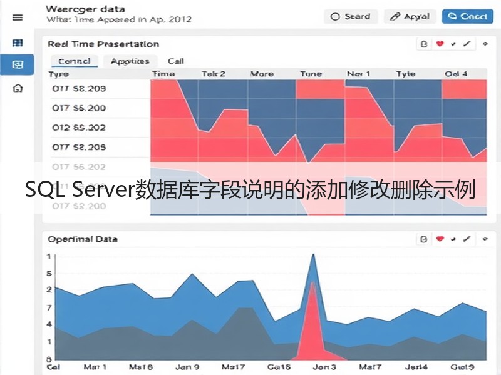Click pencil edit icon in Operlinal Data panel
This screenshot has height=375, width=501.
[467, 239]
